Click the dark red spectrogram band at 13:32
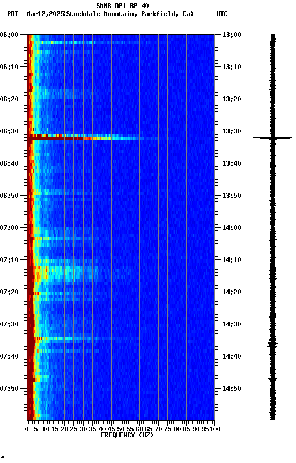Screen dimensions: 296x463 (56, 138)
